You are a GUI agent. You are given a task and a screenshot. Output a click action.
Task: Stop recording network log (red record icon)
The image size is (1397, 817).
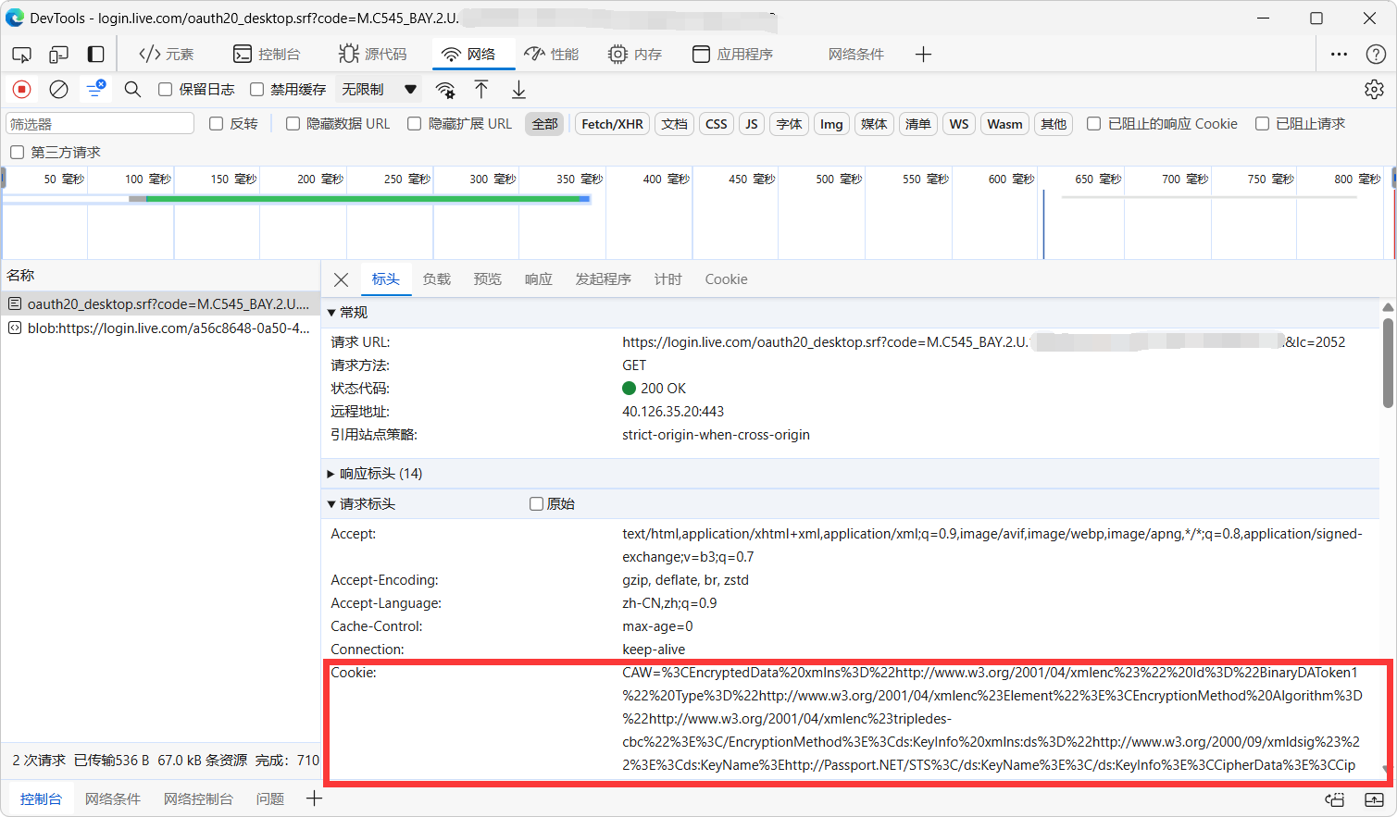click(21, 89)
